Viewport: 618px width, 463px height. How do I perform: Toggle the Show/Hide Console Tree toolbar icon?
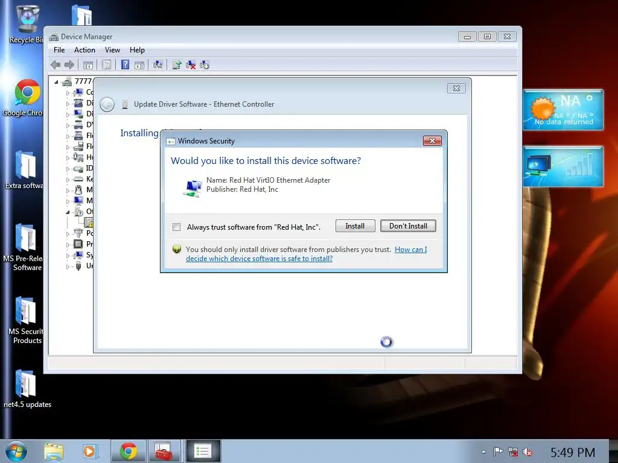[x=88, y=65]
